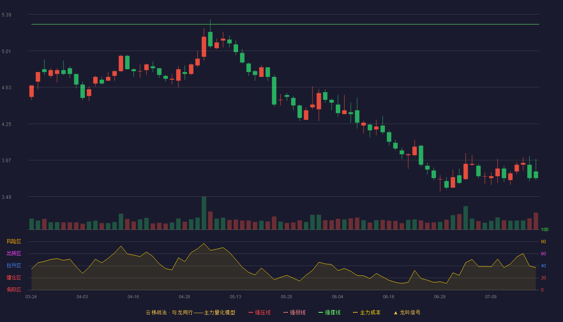
Task: Click the 05-13 date label
Action: 235,297
